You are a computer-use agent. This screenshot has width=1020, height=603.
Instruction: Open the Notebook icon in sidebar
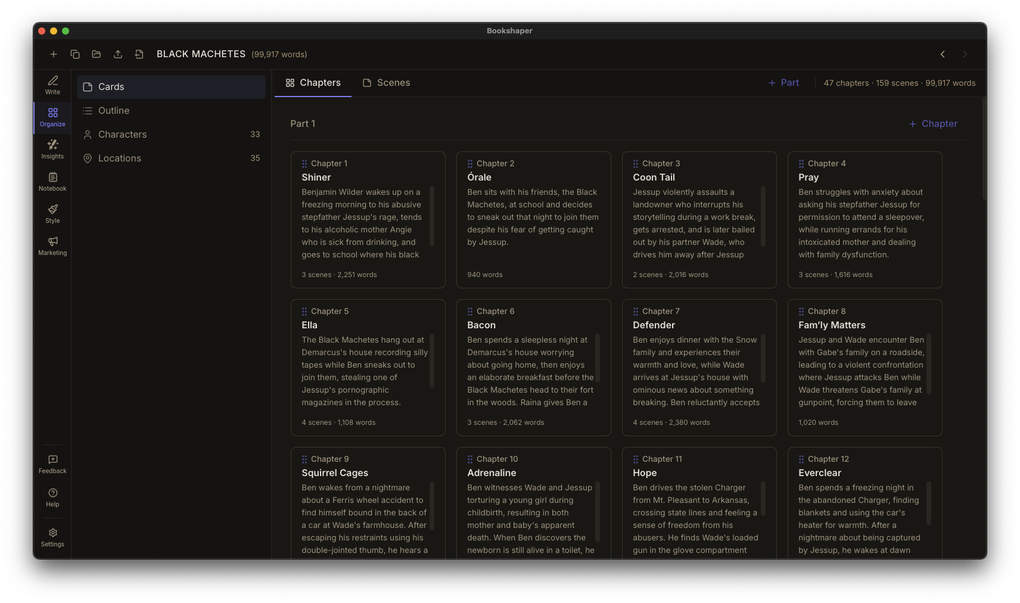(52, 182)
